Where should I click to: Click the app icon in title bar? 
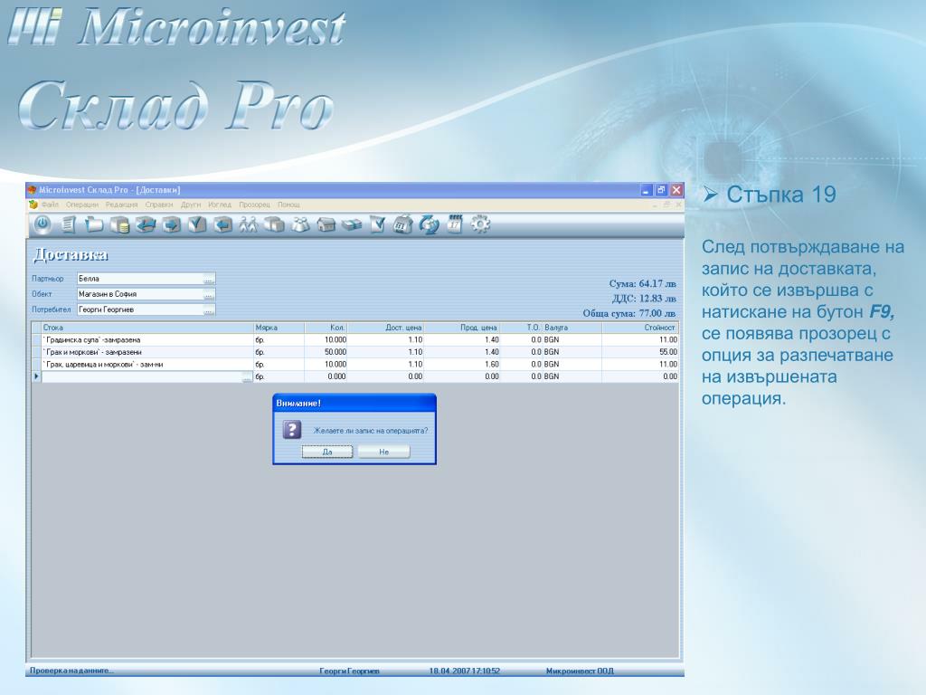click(32, 190)
